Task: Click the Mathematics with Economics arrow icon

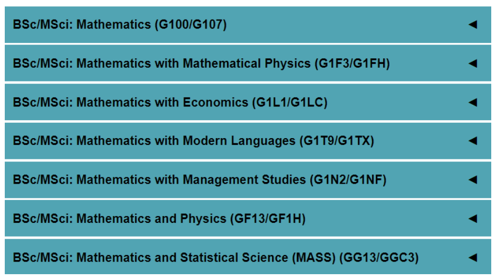Action: click(x=473, y=102)
